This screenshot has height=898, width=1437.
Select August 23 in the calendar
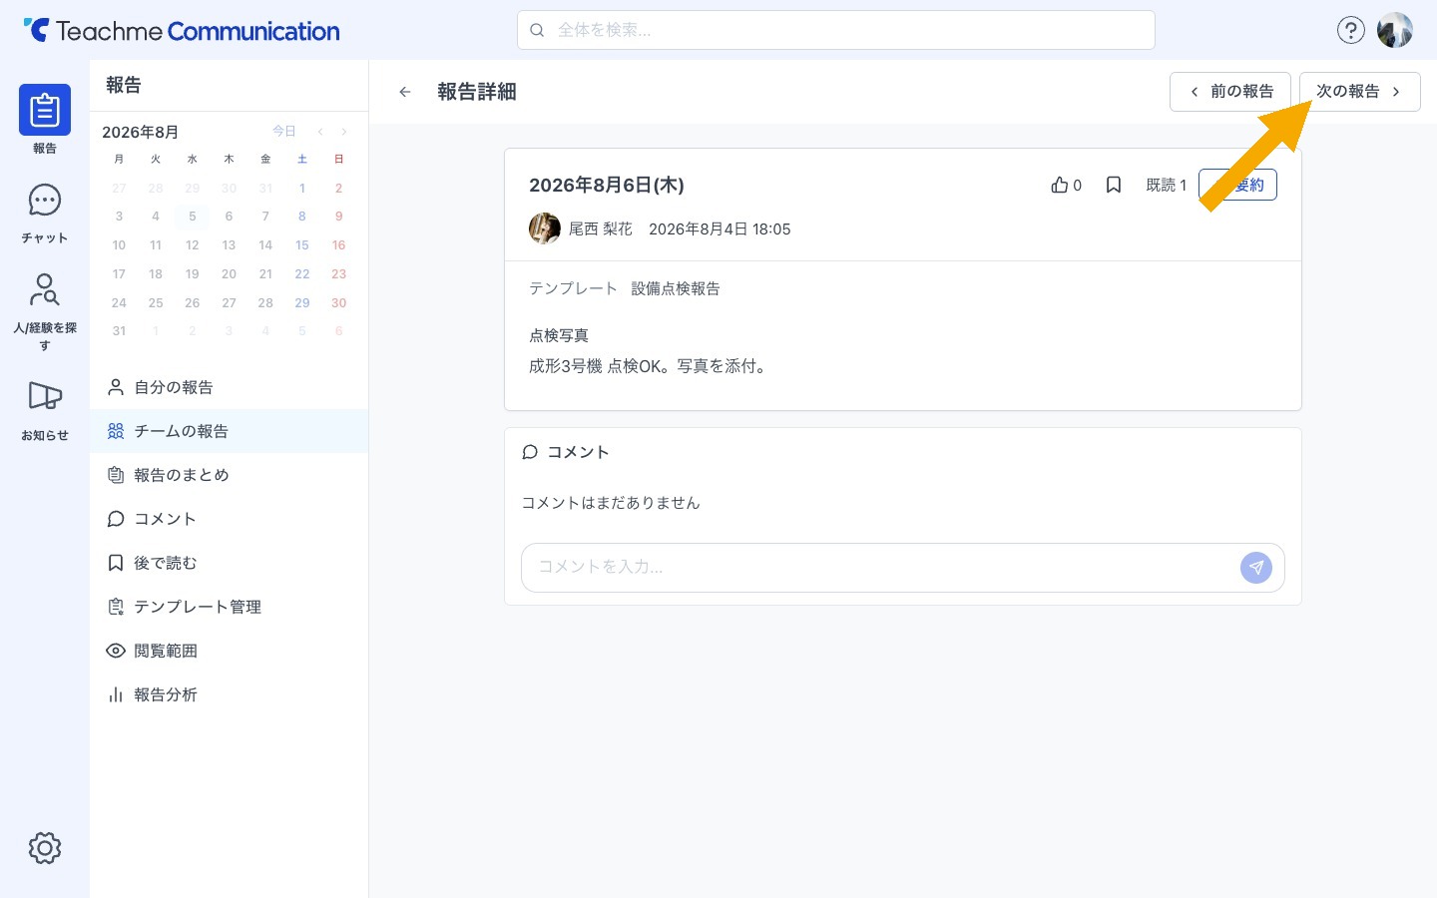click(x=339, y=274)
